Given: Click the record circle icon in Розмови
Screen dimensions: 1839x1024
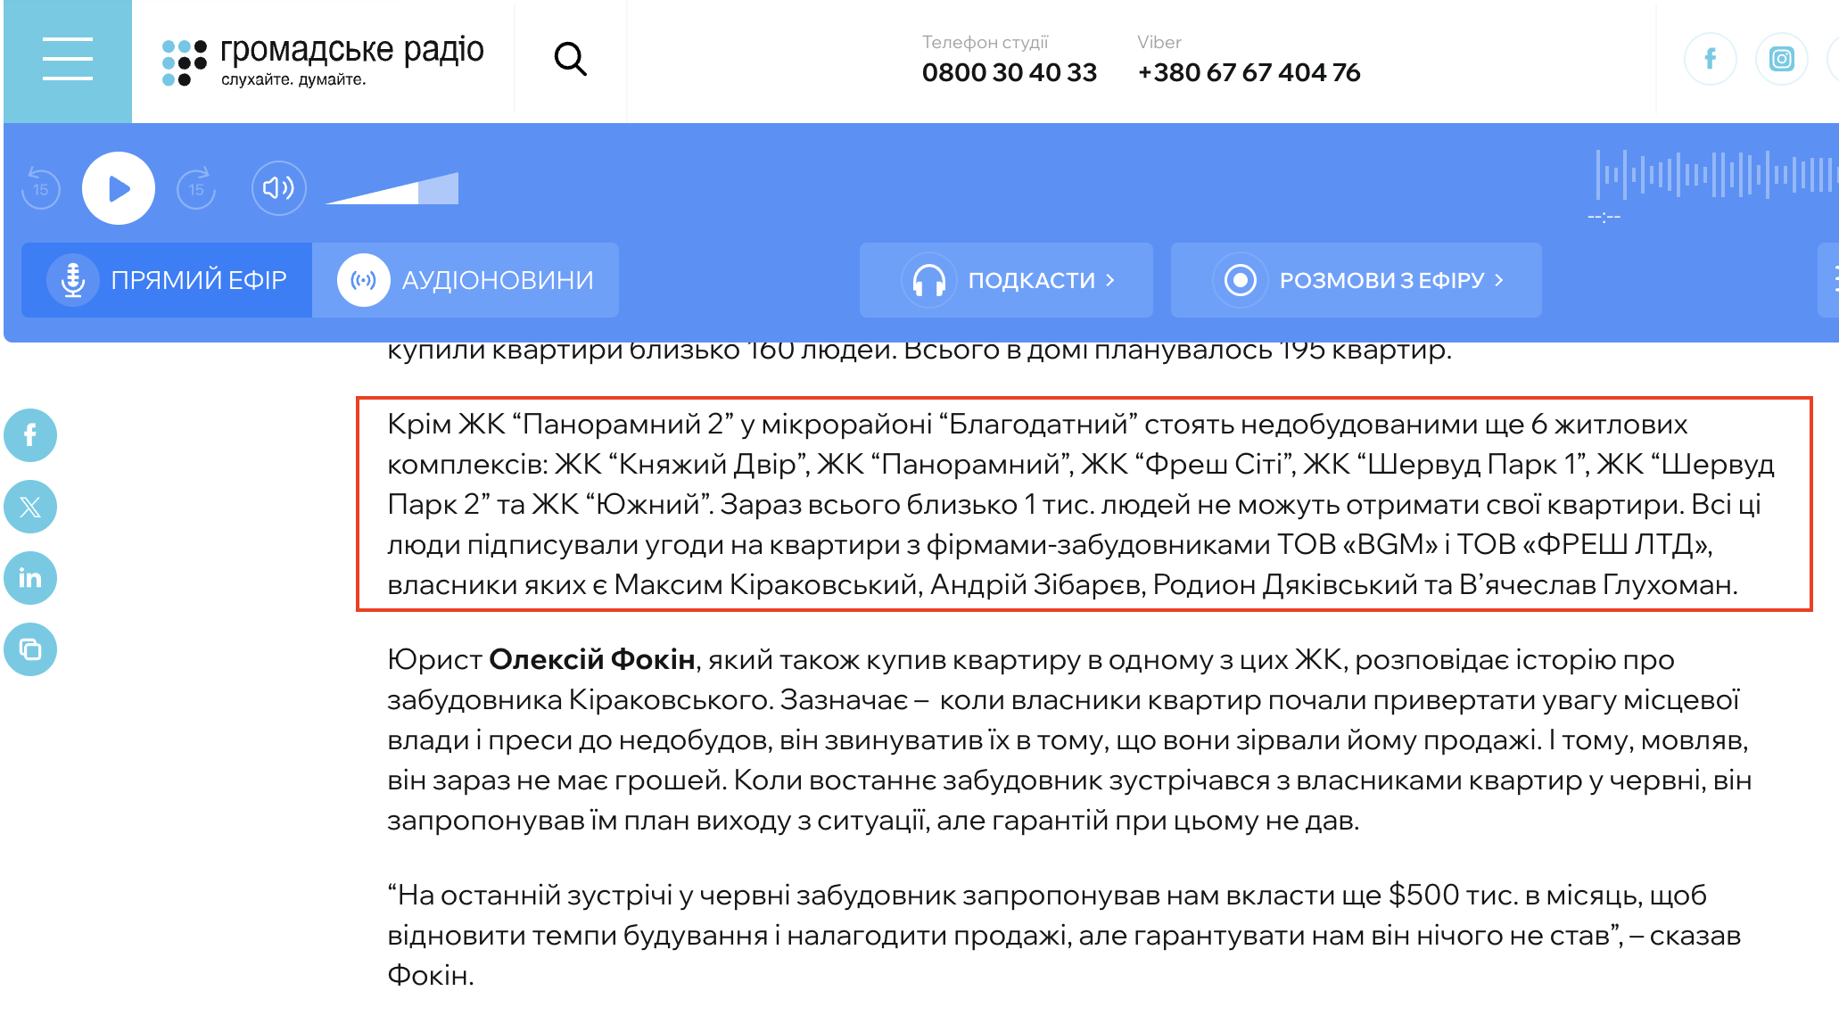Looking at the screenshot, I should tap(1240, 280).
